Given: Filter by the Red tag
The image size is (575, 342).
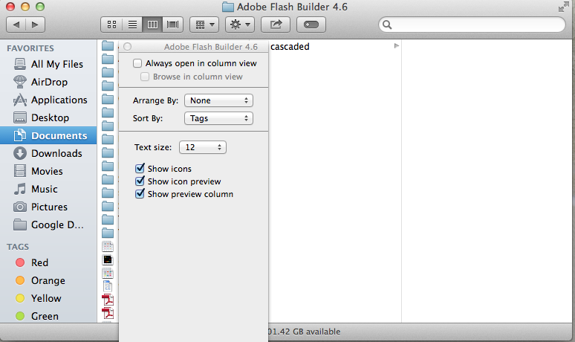Looking at the screenshot, I should tap(48, 262).
